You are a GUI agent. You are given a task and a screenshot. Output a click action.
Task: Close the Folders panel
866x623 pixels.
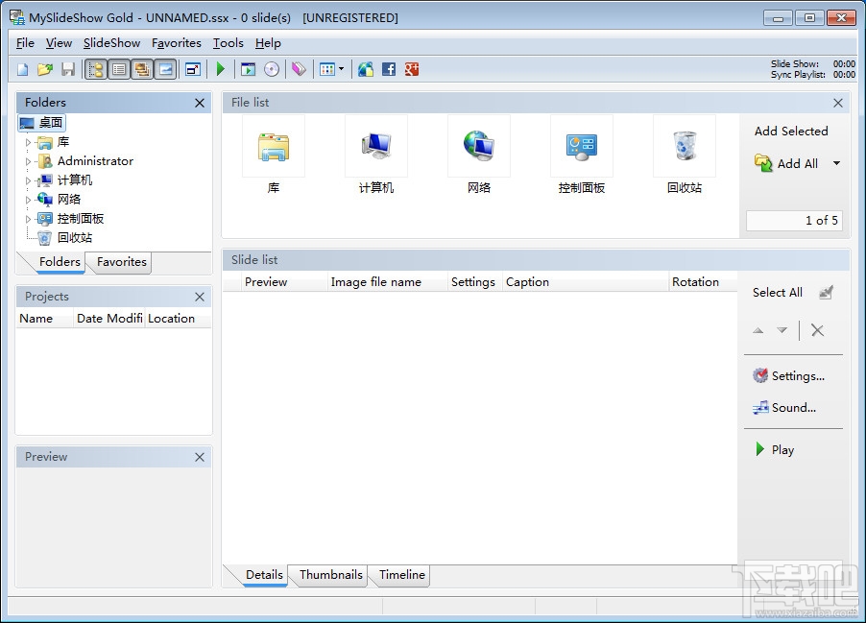point(200,103)
